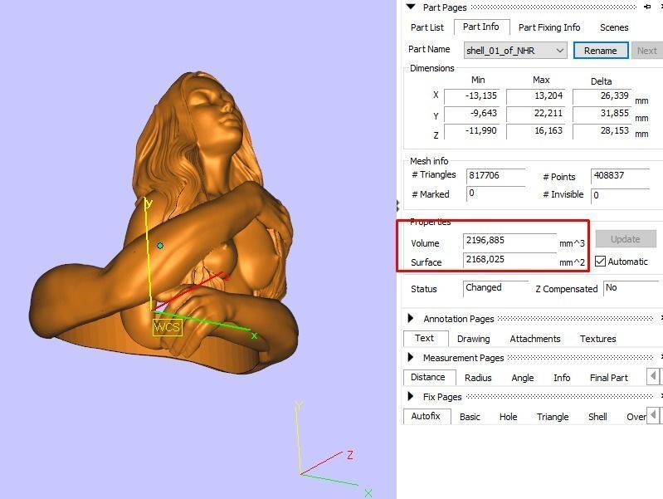The width and height of the screenshot is (663, 499).
Task: Click the Fix tabs left scroll arrow
Action: coord(653,415)
